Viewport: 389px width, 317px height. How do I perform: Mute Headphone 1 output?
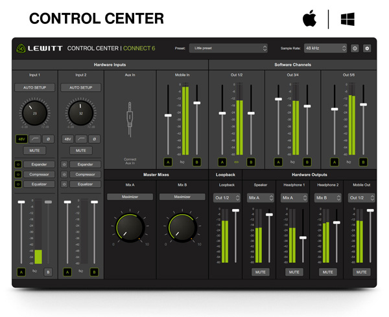pos(294,272)
